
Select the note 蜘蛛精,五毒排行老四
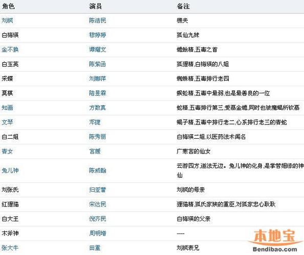pos(203,79)
